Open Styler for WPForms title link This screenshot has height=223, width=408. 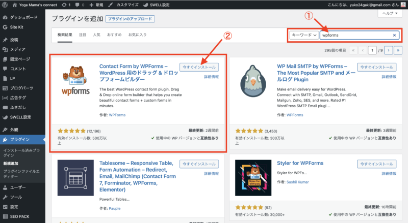(300, 163)
